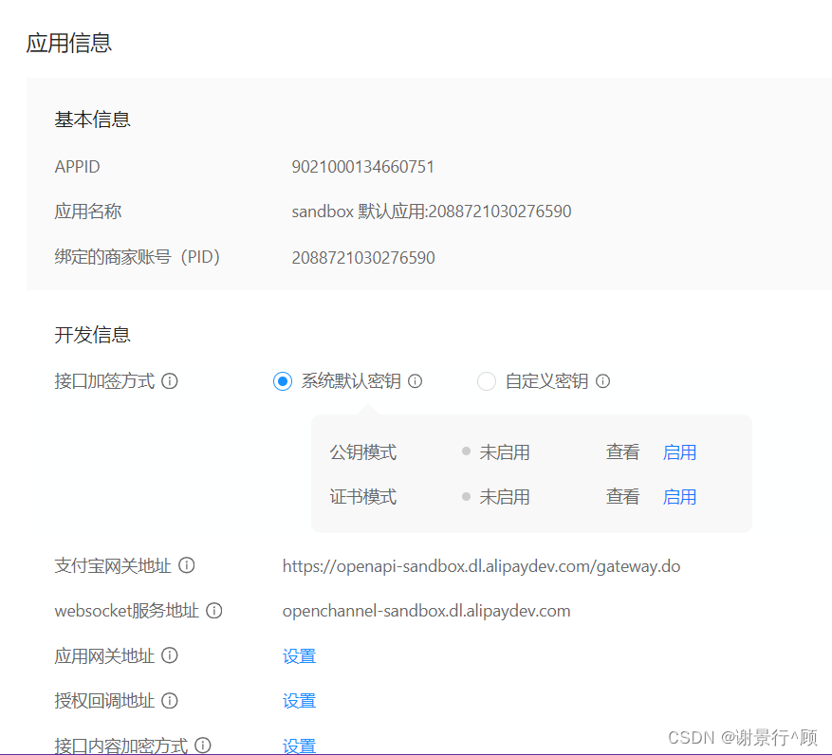Click the 公钥模式 label
832x755 pixels.
[x=363, y=452]
